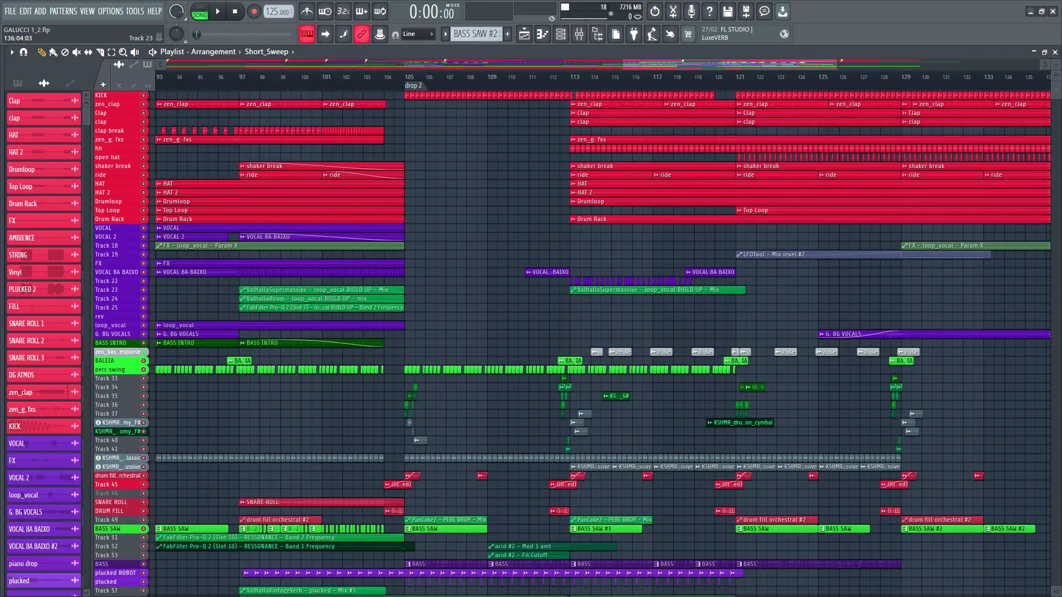Open the plugin picker plug icon
This screenshot has width=1062, height=597.
(x=634, y=34)
